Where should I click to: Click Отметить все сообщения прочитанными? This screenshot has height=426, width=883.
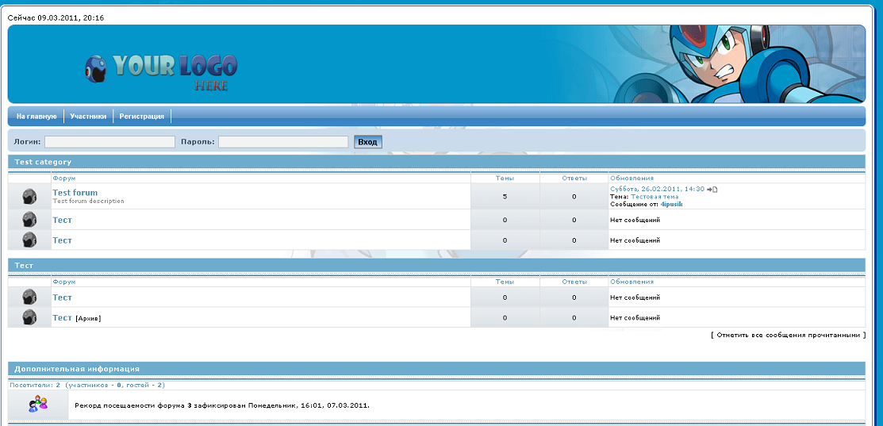[x=789, y=335]
